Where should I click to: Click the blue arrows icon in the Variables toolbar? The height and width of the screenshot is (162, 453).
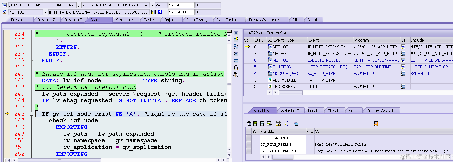coord(287,124)
